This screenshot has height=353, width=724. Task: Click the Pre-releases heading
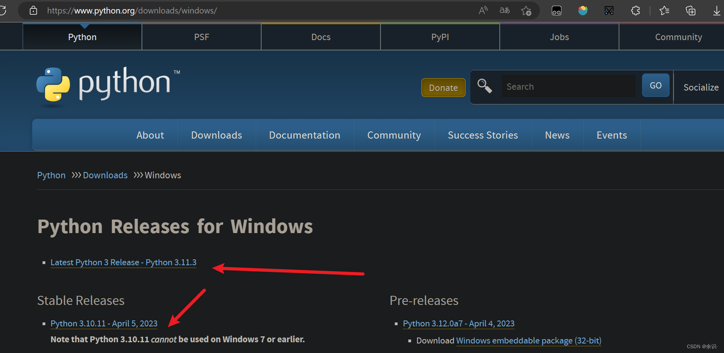coord(424,301)
